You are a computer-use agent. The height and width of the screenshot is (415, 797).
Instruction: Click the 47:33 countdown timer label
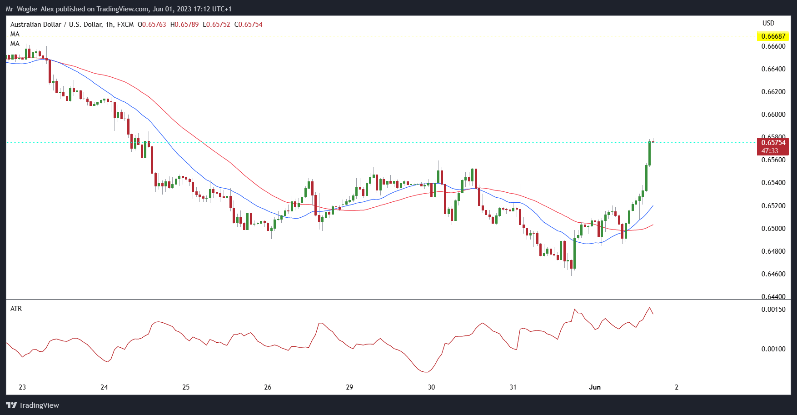point(770,151)
